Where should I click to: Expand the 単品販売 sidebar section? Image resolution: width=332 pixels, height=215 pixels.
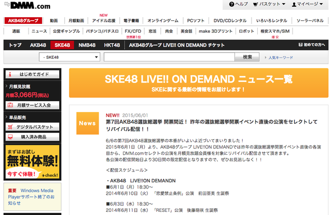tap(16, 117)
